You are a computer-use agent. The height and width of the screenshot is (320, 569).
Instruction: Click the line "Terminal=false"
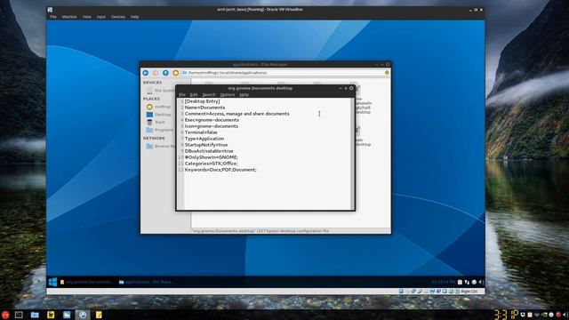click(201, 132)
